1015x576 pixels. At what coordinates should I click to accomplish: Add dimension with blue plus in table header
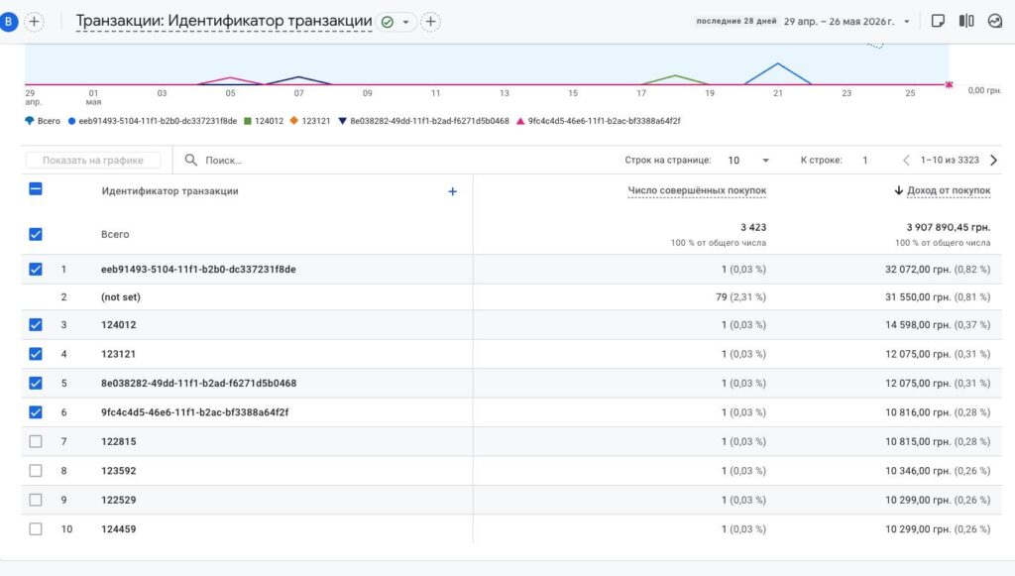452,191
